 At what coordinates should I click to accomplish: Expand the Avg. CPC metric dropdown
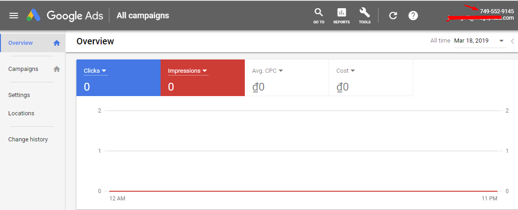click(281, 71)
